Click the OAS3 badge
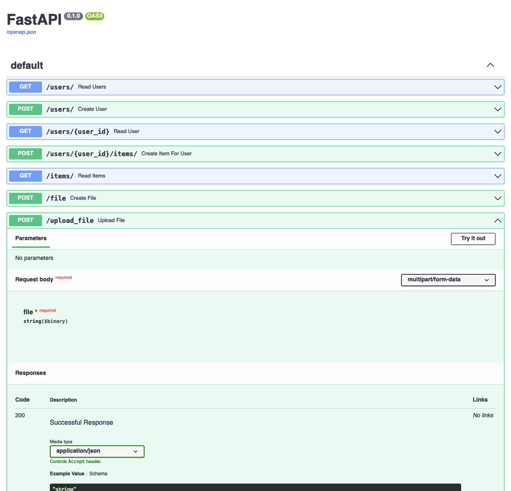The image size is (511, 491). [x=95, y=16]
